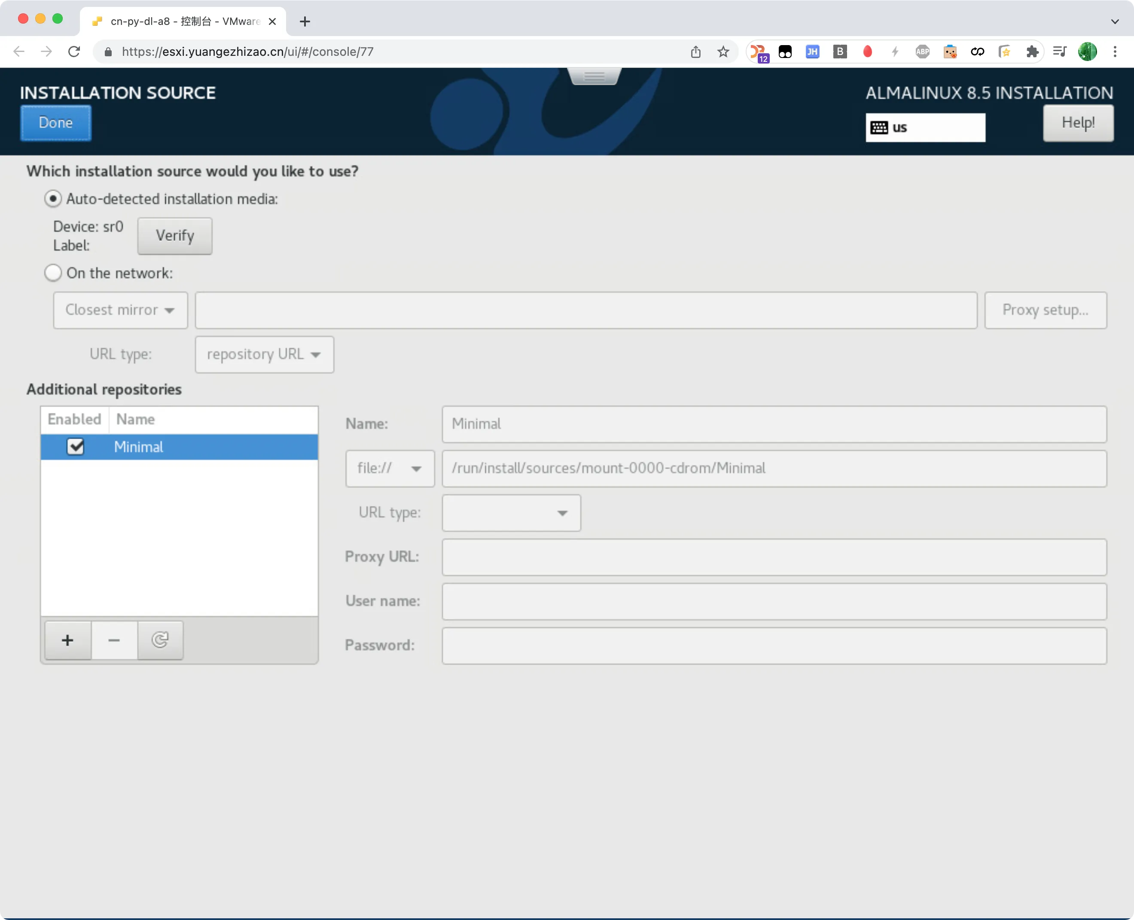Reset repository list with revert icon
The width and height of the screenshot is (1134, 920).
[x=160, y=640]
